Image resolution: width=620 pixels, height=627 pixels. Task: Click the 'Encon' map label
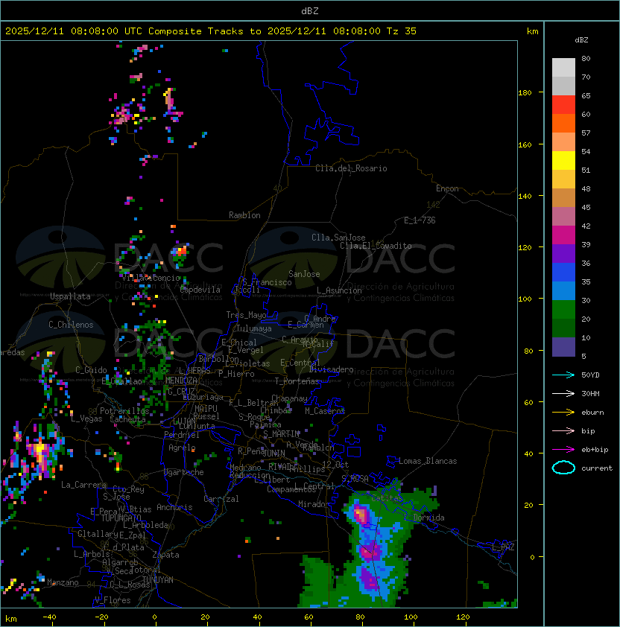tap(447, 188)
